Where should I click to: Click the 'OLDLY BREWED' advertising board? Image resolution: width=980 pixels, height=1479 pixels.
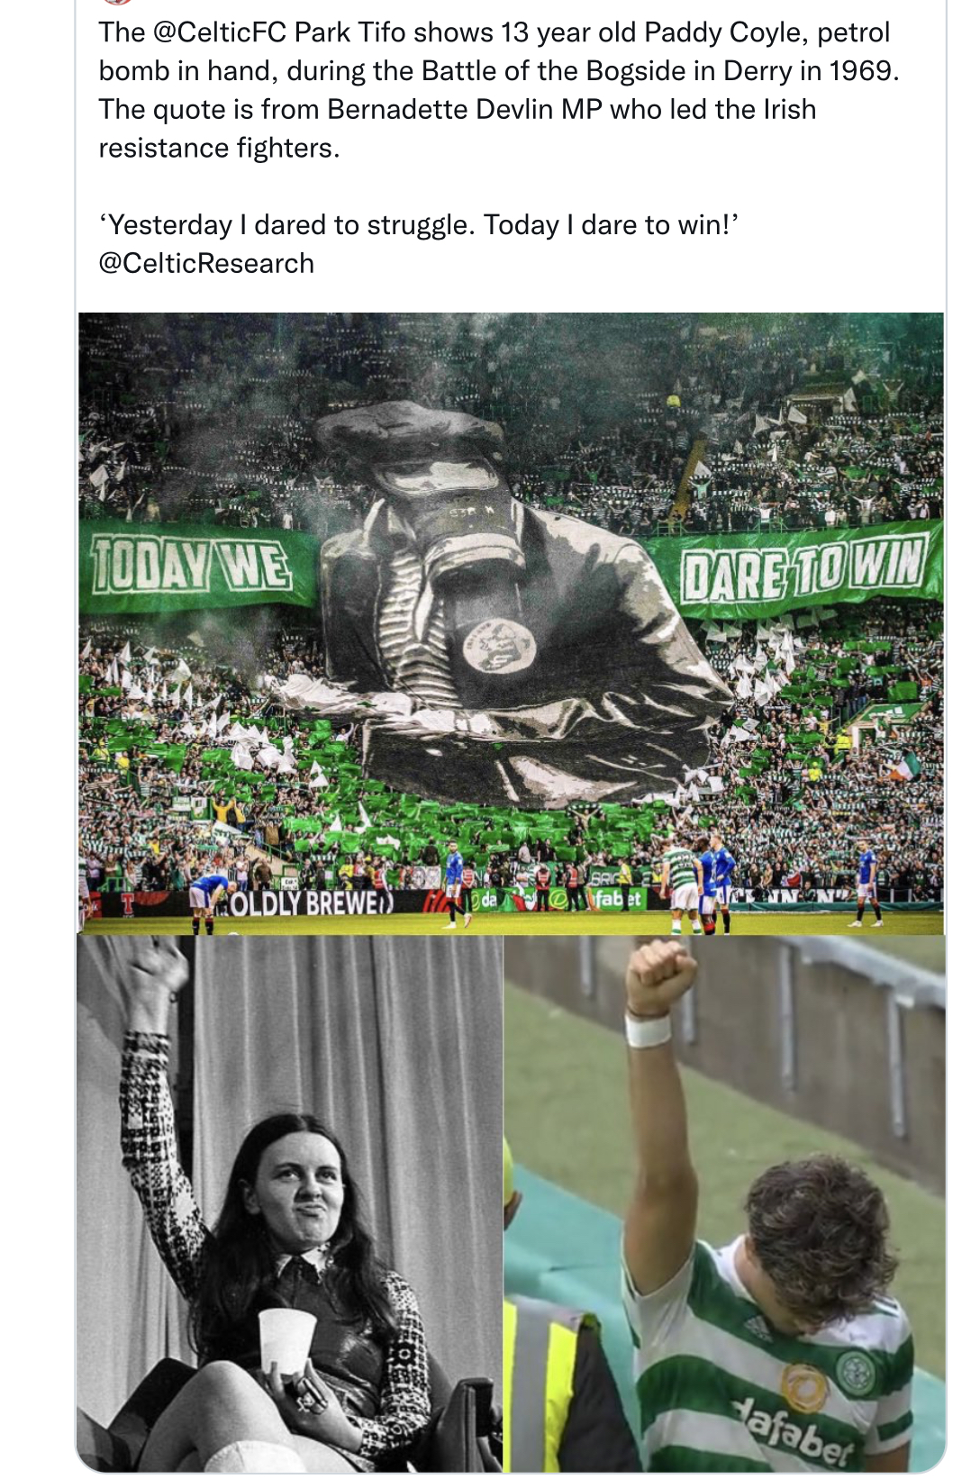pyautogui.click(x=306, y=903)
